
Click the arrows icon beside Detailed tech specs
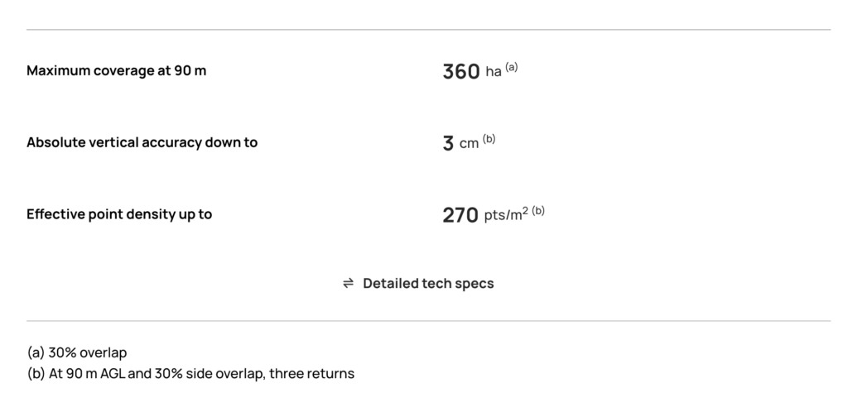349,283
